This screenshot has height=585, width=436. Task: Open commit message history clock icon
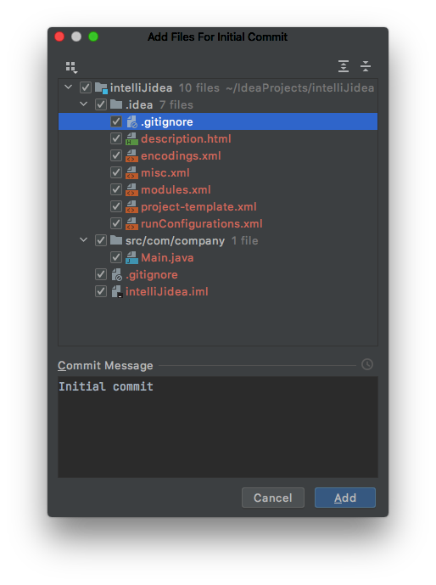coord(367,364)
